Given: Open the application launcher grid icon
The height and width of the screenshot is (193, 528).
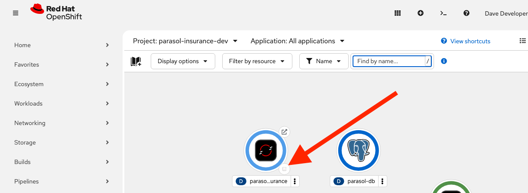Looking at the screenshot, I should (398, 13).
